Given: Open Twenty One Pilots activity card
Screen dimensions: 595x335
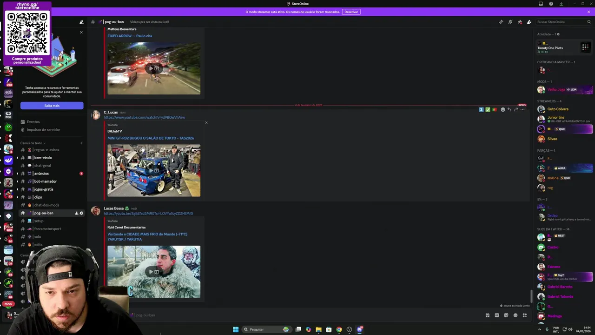Looking at the screenshot, I should pyautogui.click(x=564, y=47).
